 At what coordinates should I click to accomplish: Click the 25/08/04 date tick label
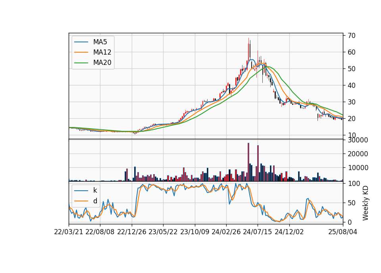tap(343, 232)
